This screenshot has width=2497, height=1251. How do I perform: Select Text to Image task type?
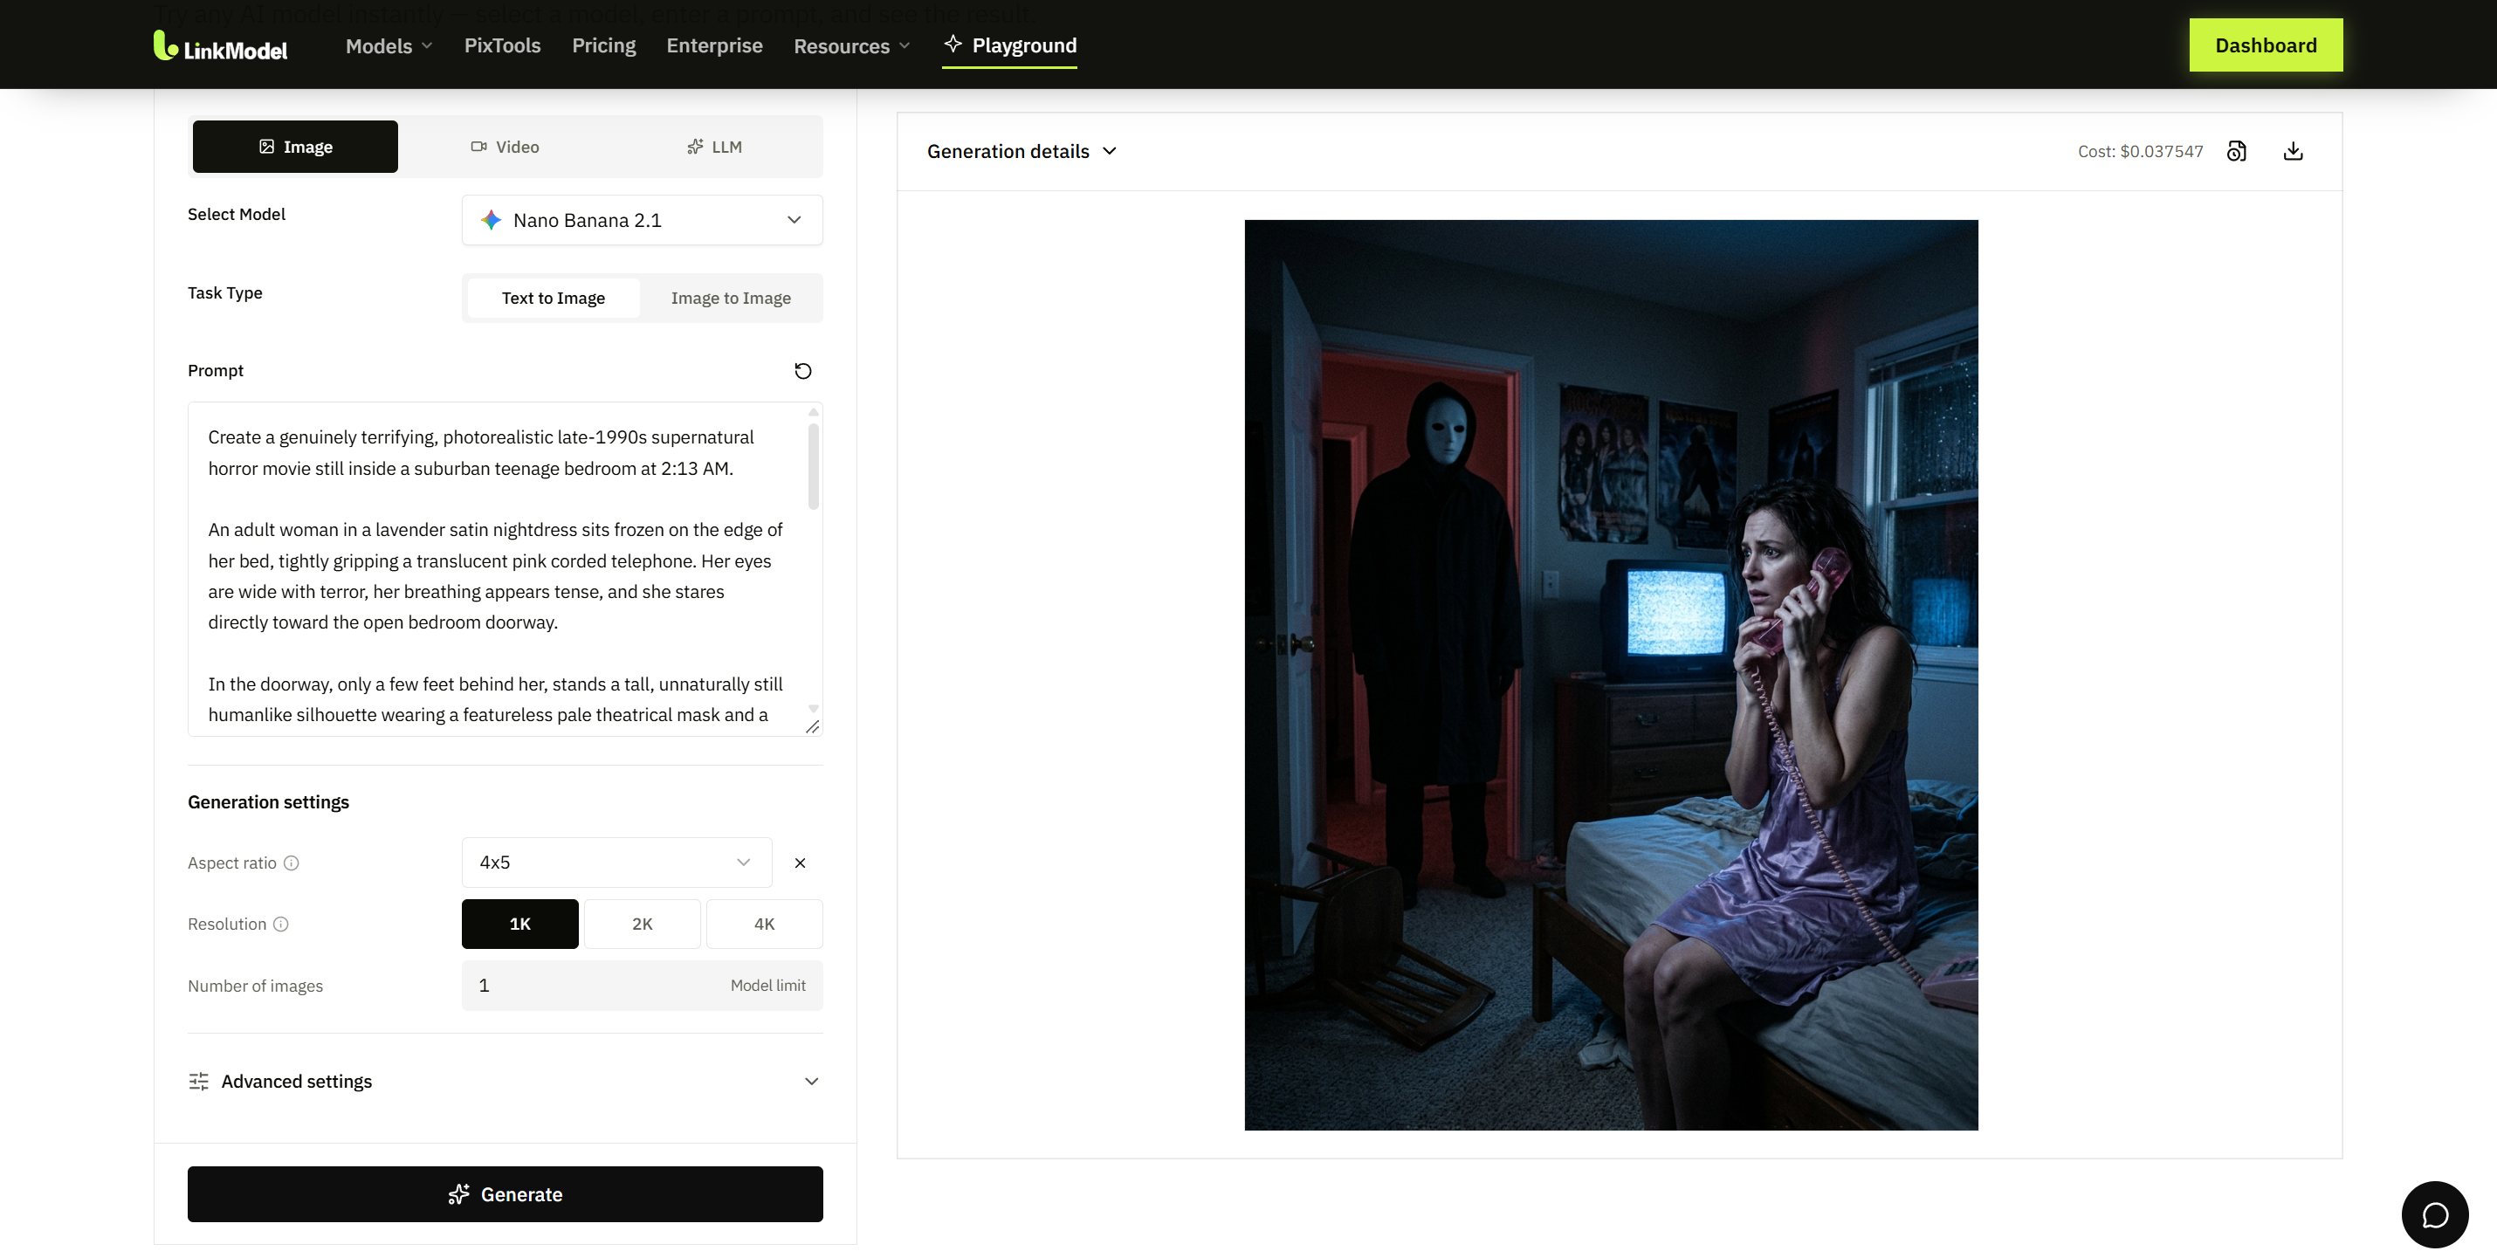[x=554, y=299]
